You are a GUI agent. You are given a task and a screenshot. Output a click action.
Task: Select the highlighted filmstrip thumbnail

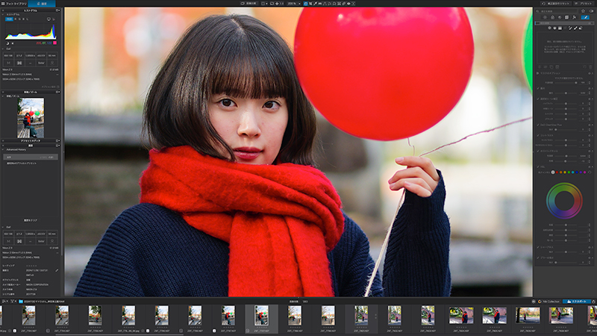pos(262,317)
